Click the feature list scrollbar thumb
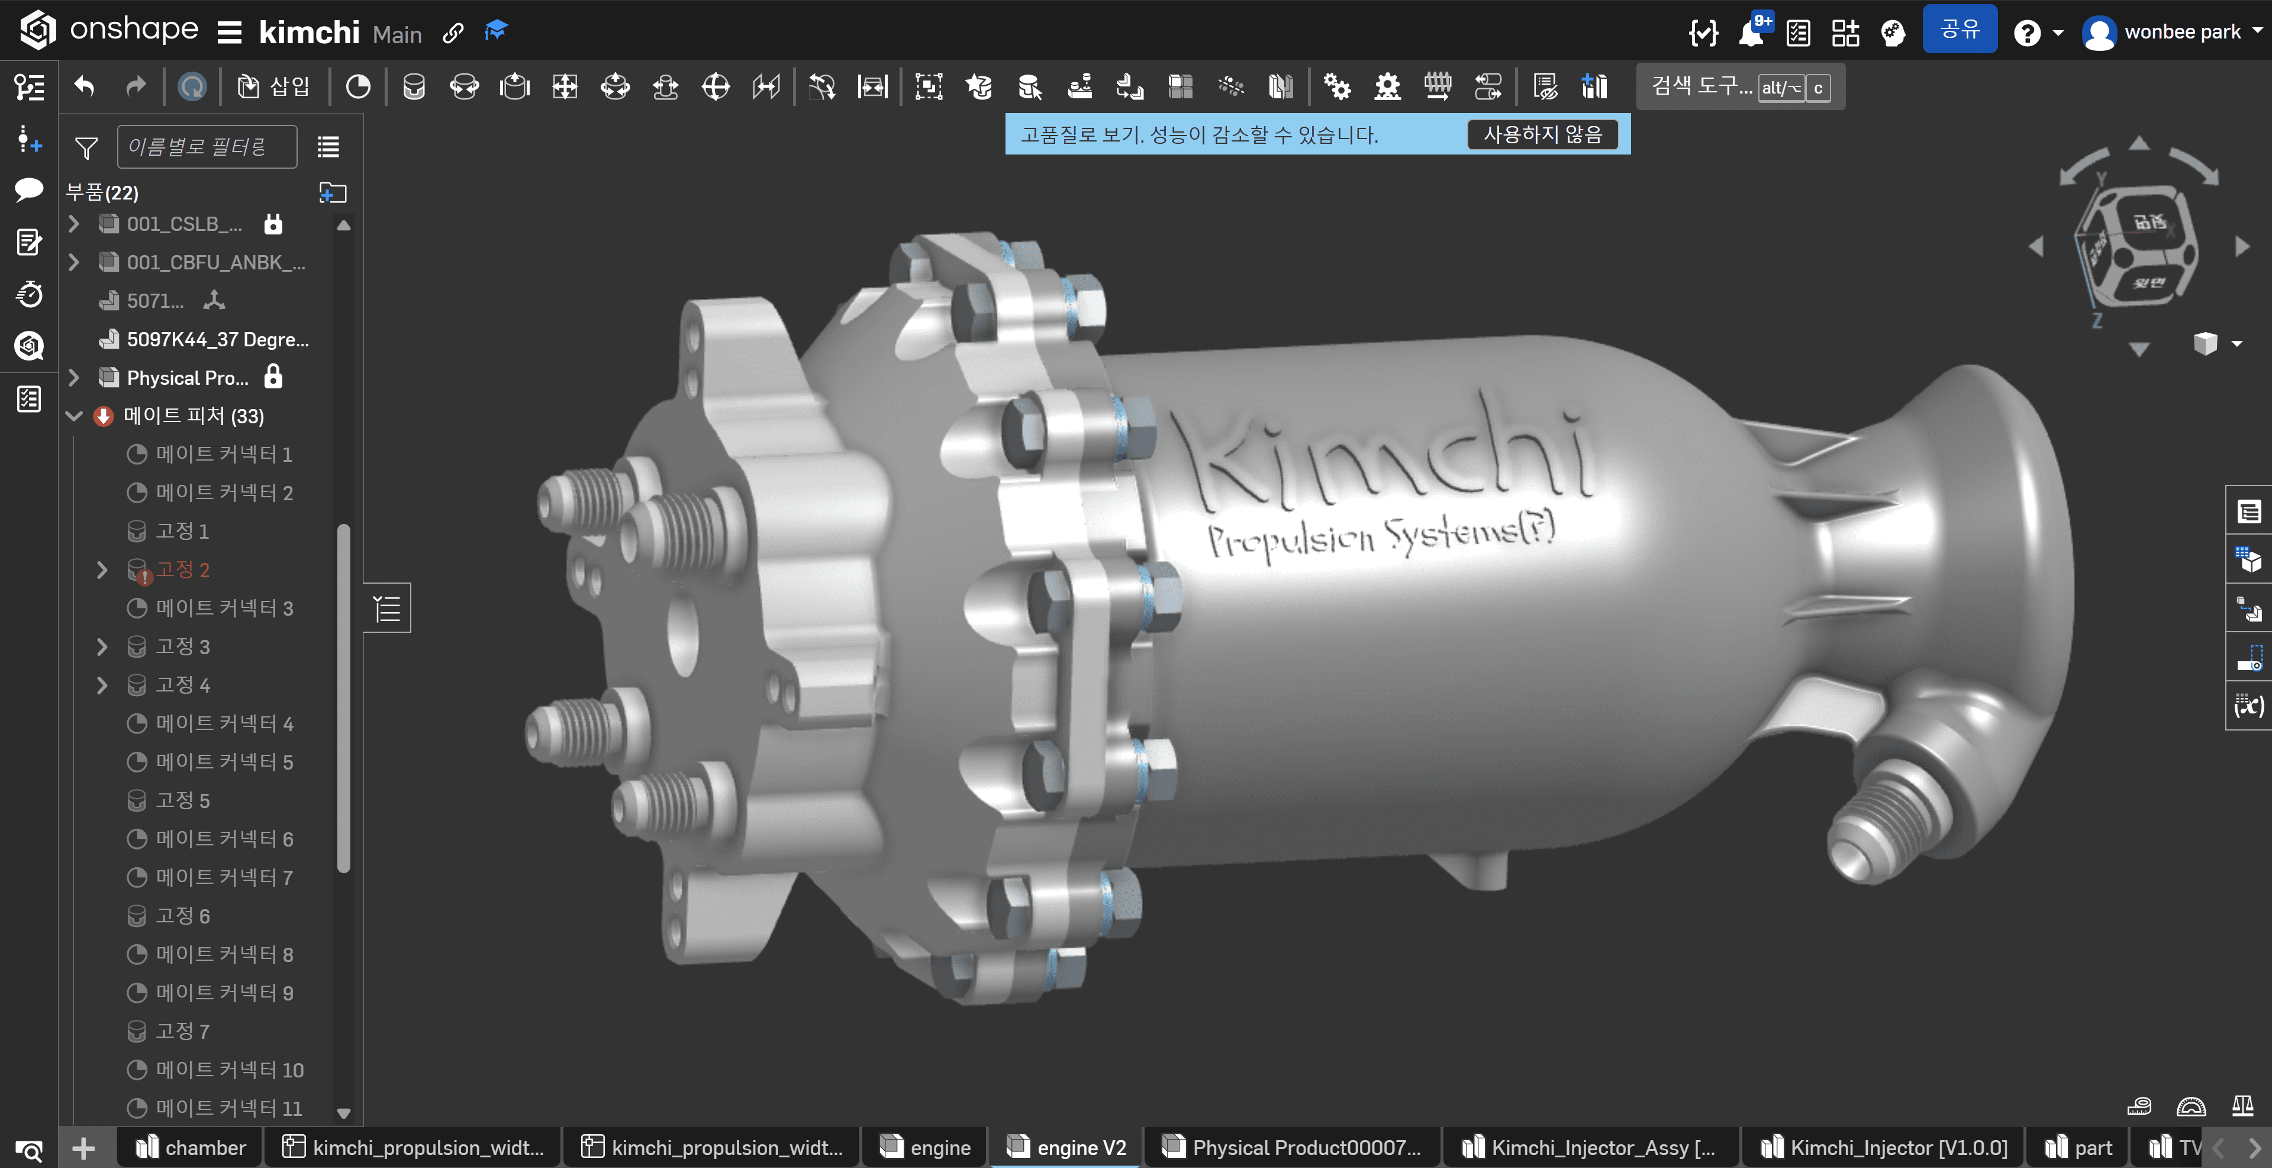 (x=344, y=700)
